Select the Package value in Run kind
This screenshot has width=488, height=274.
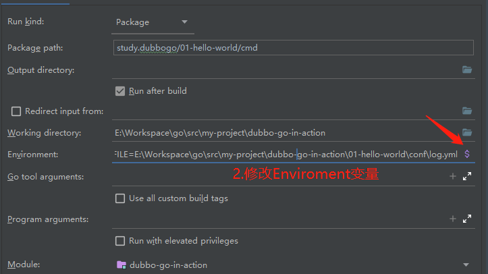tap(132, 22)
